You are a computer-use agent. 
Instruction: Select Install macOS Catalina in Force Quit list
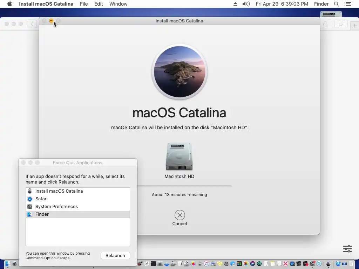[x=78, y=191]
